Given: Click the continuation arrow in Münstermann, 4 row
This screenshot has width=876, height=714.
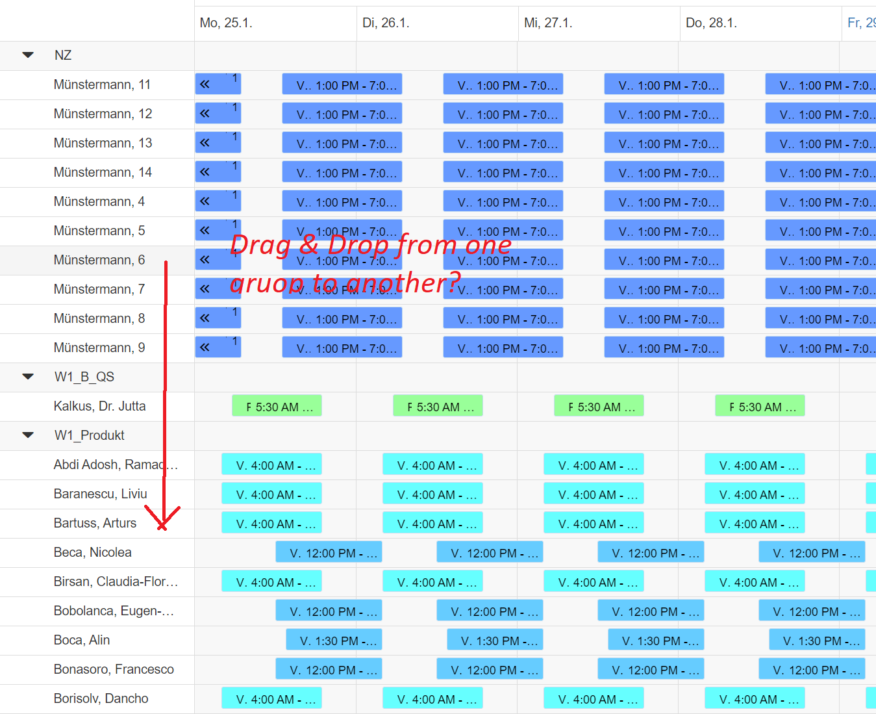Looking at the screenshot, I should [205, 201].
